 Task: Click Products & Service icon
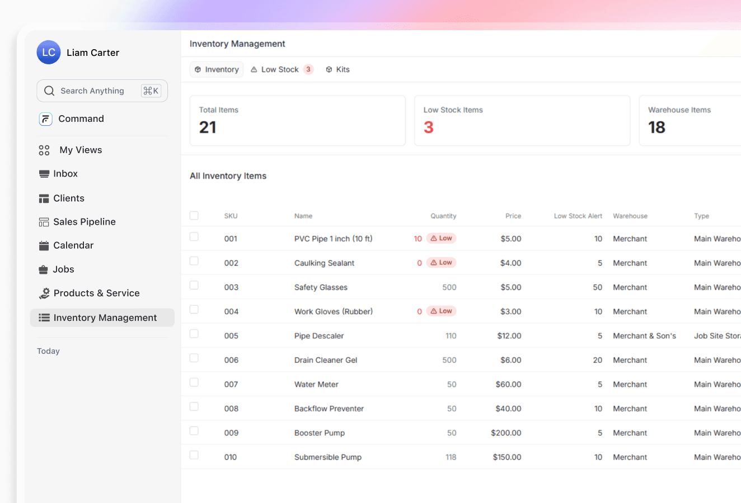click(x=44, y=293)
